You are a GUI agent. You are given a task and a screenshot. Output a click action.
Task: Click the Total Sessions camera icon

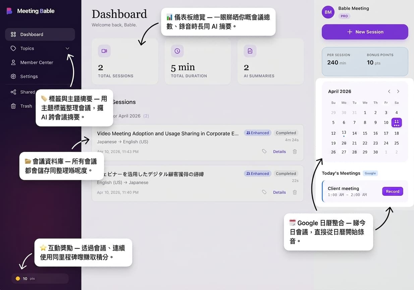click(x=104, y=51)
